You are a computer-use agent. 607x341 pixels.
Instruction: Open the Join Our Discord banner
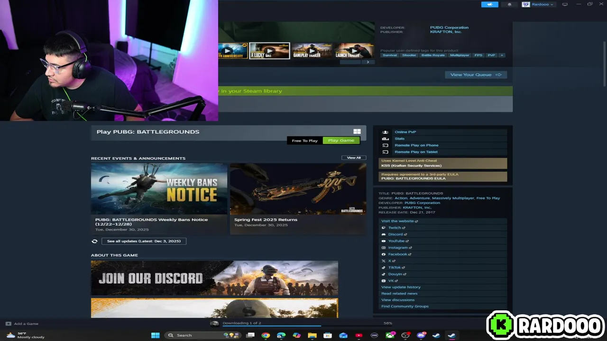click(x=214, y=278)
